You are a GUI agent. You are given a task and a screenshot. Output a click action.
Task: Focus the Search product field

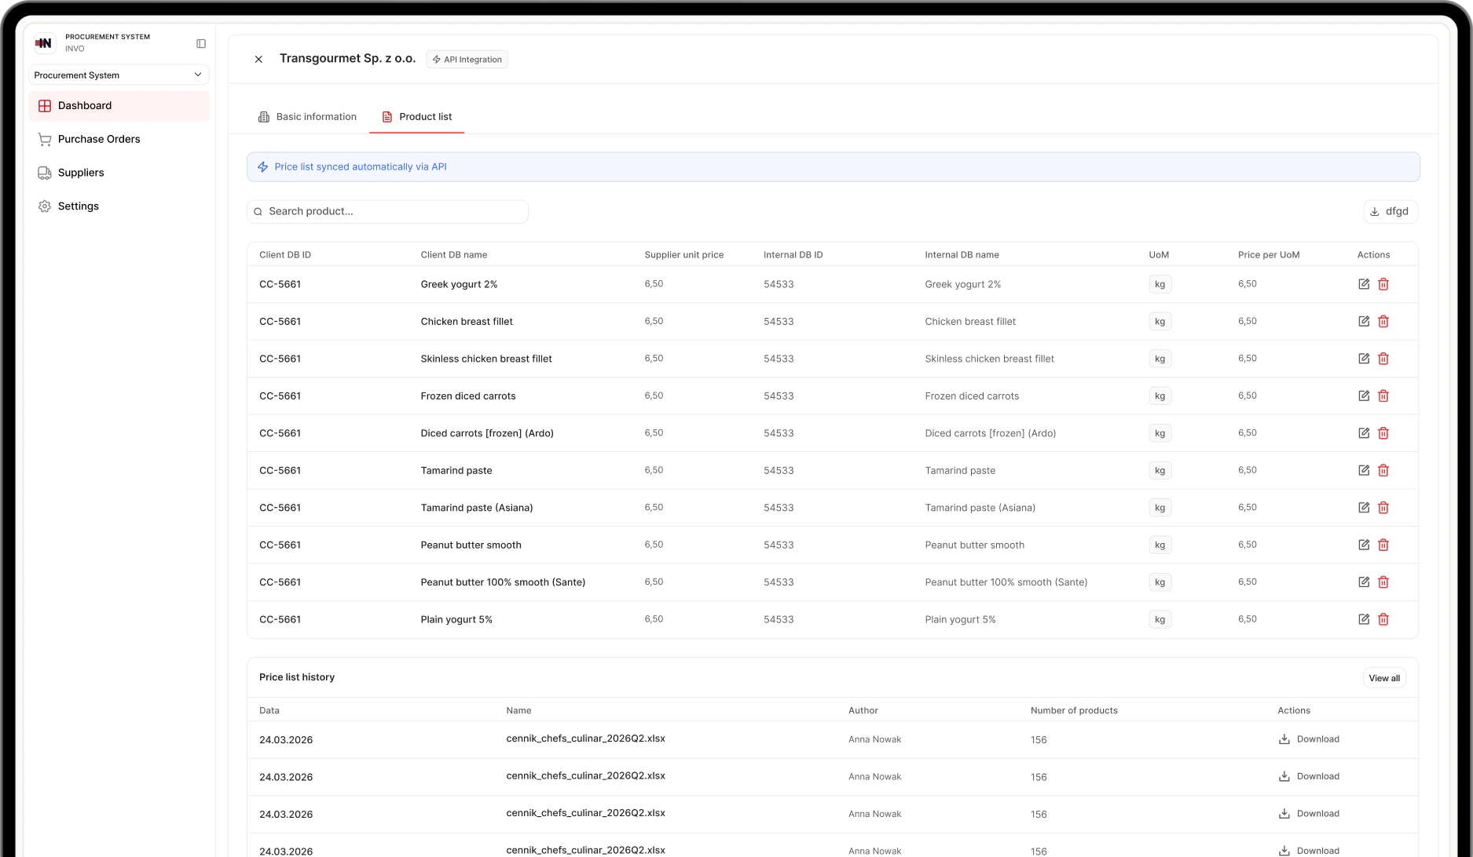[x=387, y=211]
